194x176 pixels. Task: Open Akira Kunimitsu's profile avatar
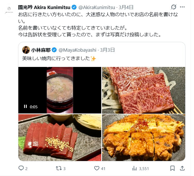tap(9, 10)
